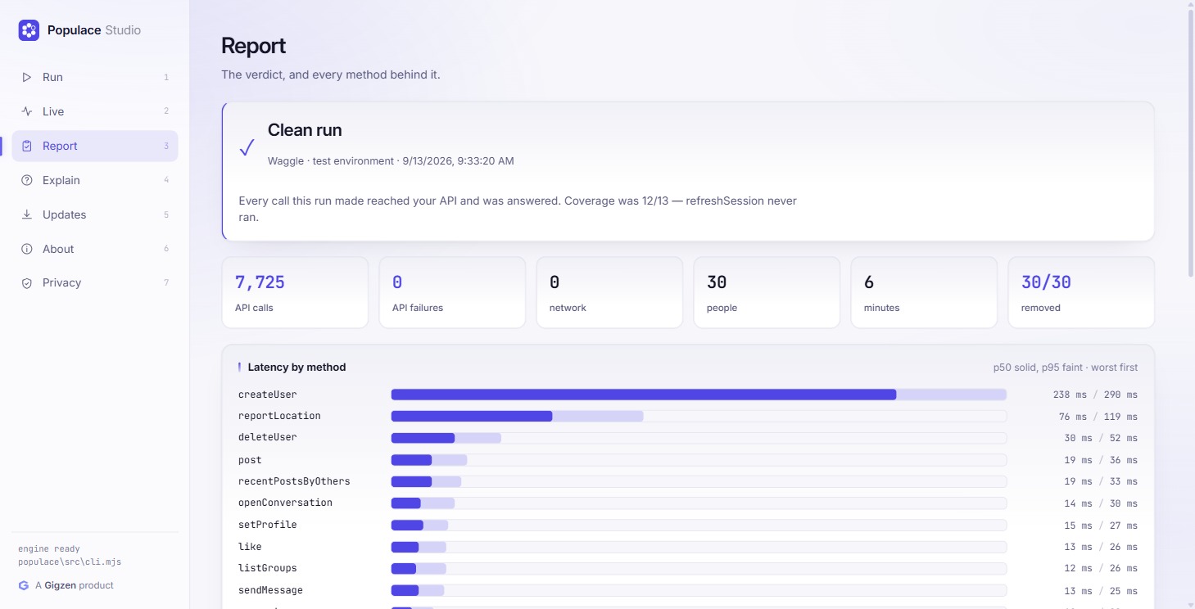Screen dimensions: 1195x609
Task: Click the populace\src\cli.mjs path text
Action: tap(70, 562)
